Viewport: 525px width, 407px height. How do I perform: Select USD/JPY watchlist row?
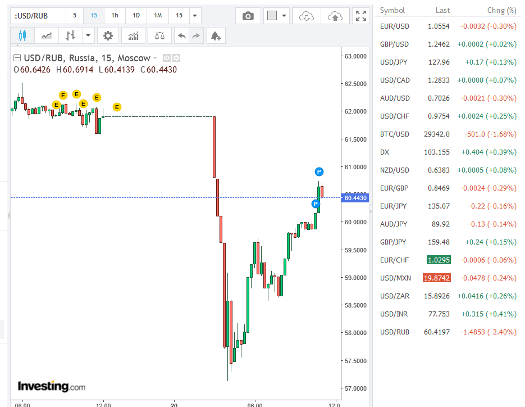(x=448, y=62)
